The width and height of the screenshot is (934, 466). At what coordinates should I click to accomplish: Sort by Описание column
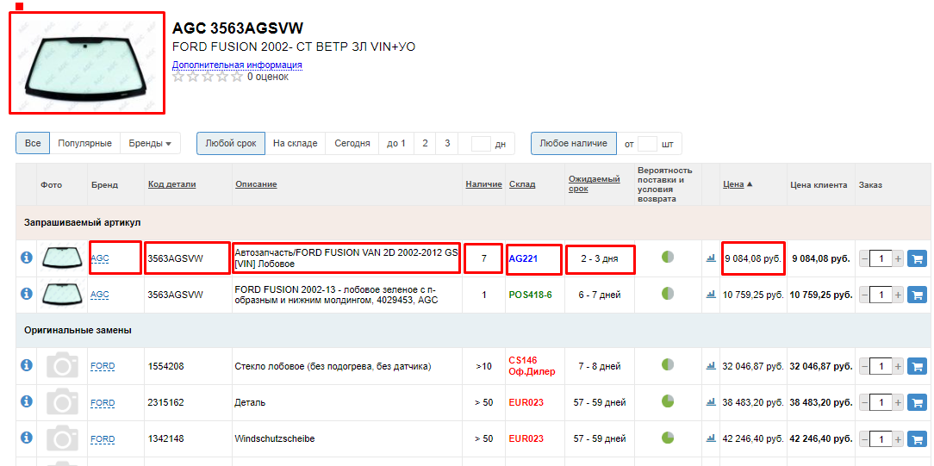tap(256, 184)
